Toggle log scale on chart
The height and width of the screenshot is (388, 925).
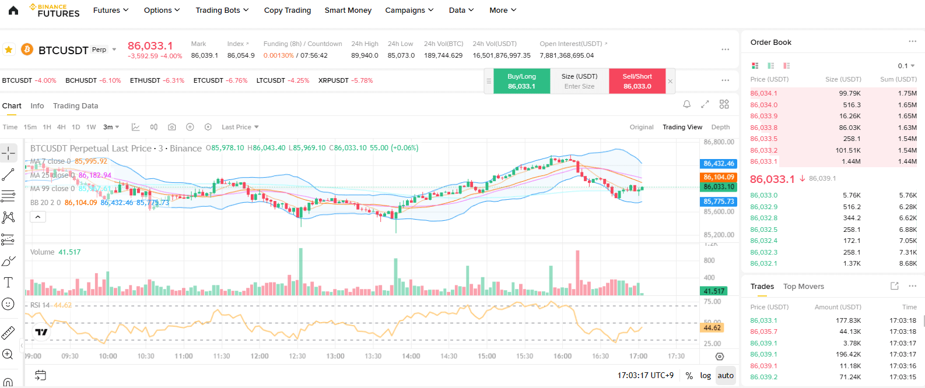point(706,376)
